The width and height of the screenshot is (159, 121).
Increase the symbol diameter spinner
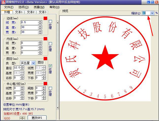coord(22,67)
